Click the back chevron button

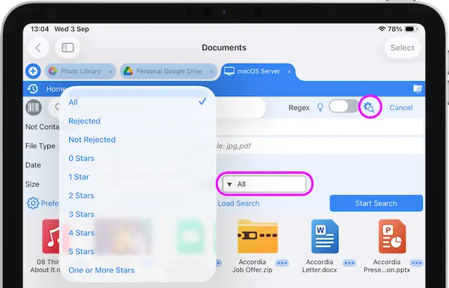pyautogui.click(x=38, y=47)
